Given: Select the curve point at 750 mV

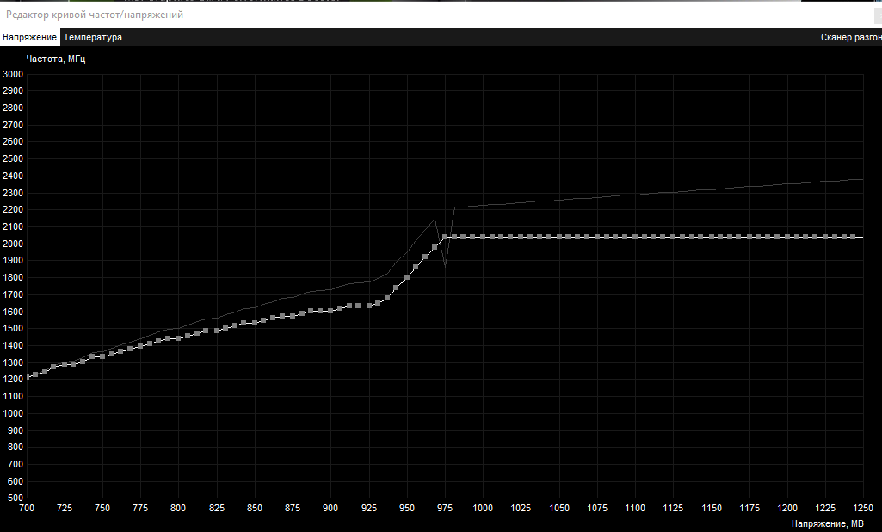Looking at the screenshot, I should (102, 356).
